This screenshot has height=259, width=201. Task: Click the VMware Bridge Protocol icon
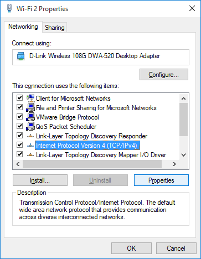pos(30,117)
